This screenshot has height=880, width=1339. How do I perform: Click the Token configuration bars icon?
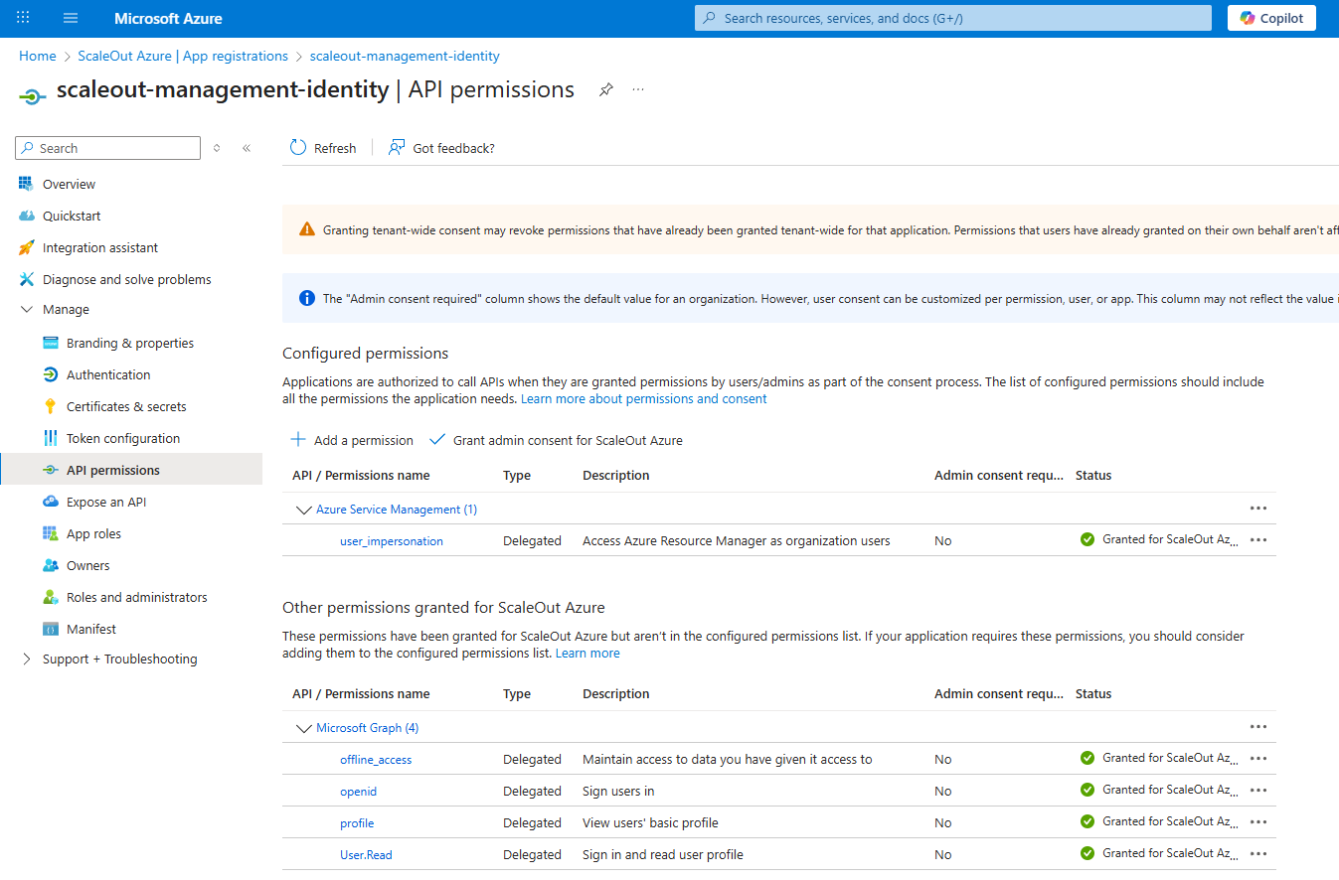pyautogui.click(x=51, y=438)
